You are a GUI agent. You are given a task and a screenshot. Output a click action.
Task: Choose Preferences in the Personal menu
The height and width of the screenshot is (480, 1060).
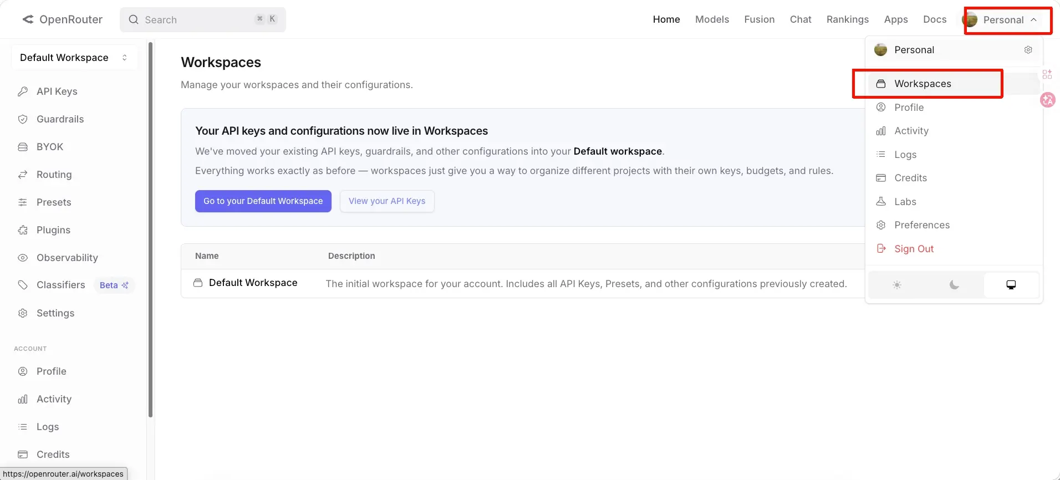pos(954,225)
